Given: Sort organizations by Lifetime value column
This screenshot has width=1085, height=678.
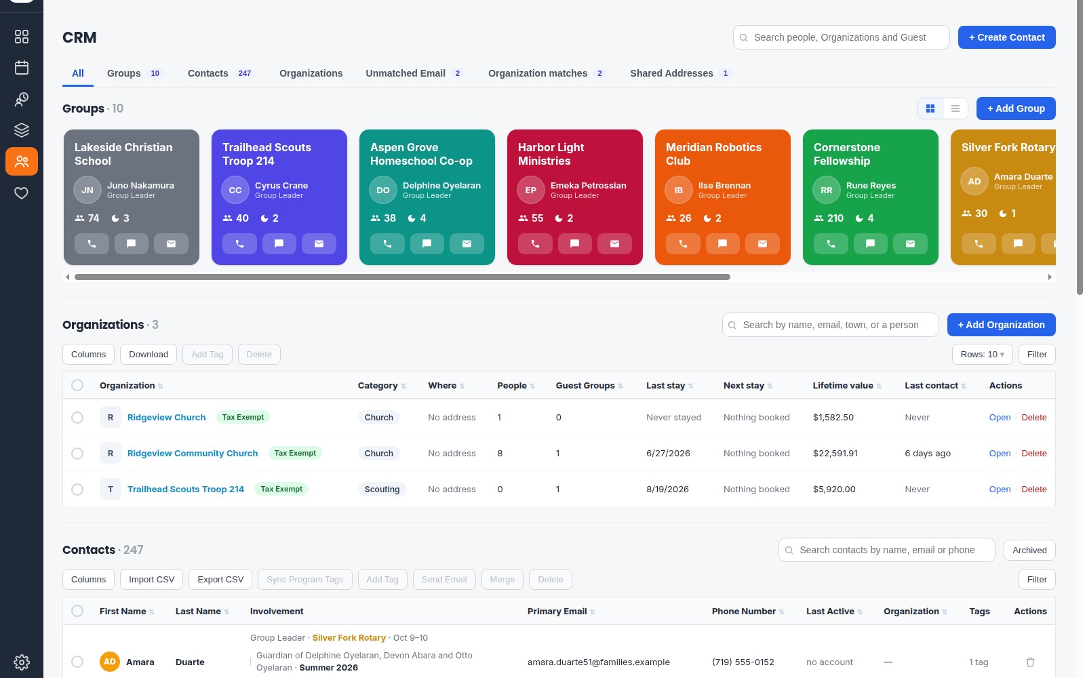Looking at the screenshot, I should (847, 386).
